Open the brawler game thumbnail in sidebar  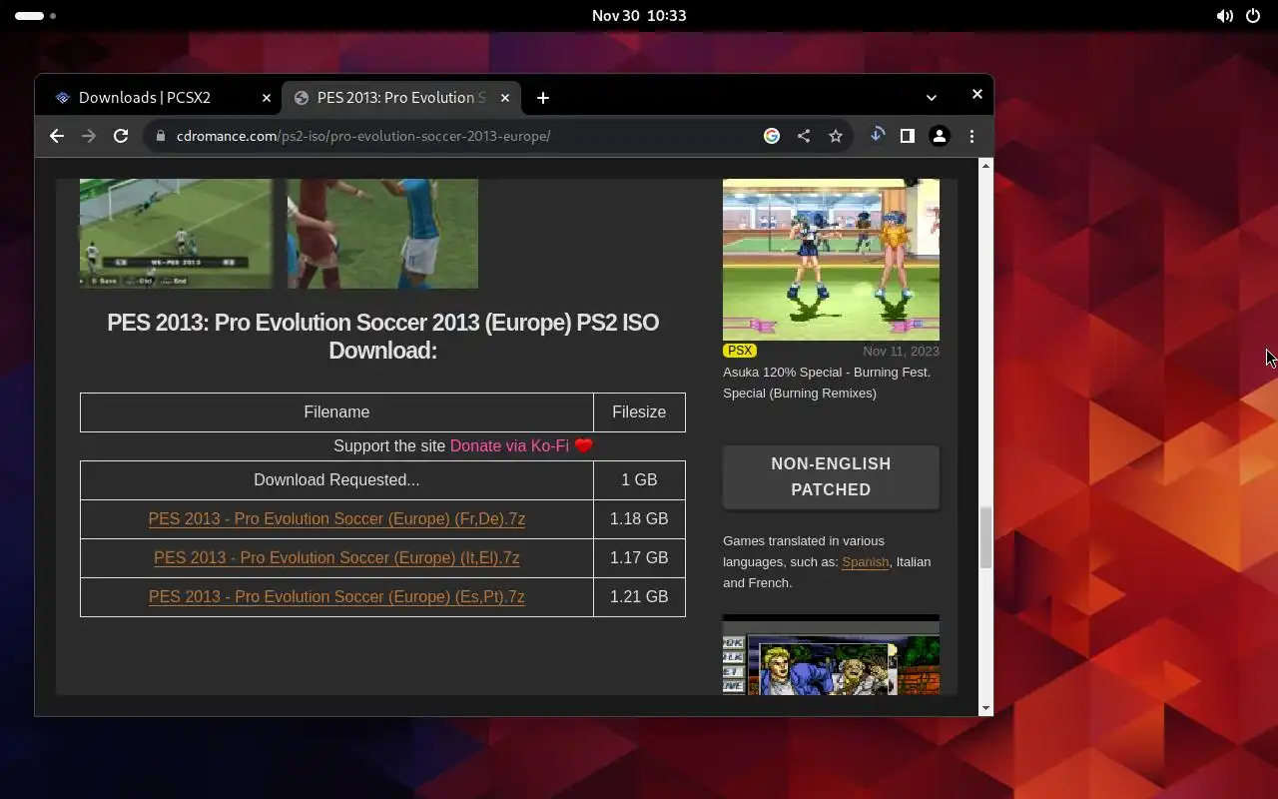[x=831, y=655]
